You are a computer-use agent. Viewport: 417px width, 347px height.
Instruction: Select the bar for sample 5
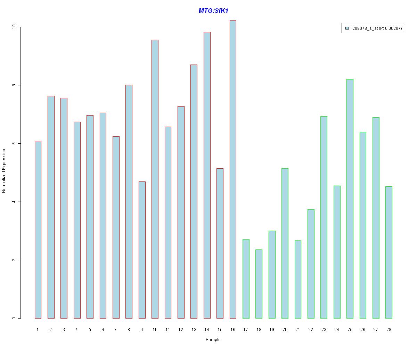[x=90, y=217]
